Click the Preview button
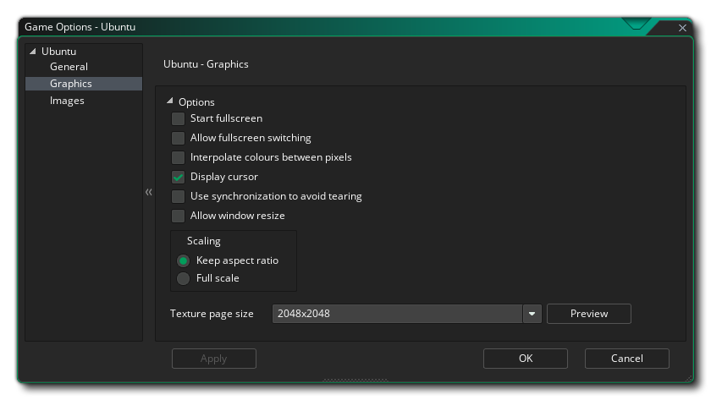Image resolution: width=711 pixels, height=400 pixels. pos(588,314)
